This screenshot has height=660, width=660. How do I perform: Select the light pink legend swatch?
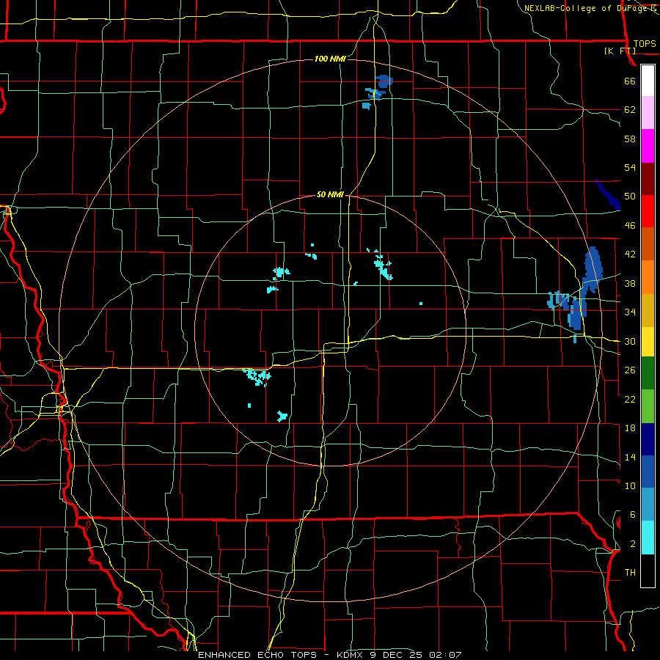click(x=648, y=113)
